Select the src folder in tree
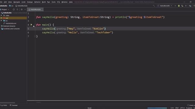 [7, 21]
